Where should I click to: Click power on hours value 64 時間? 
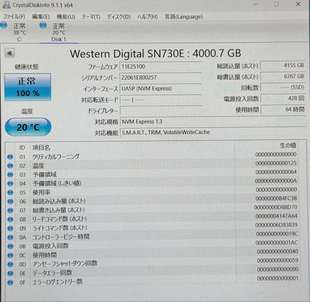click(x=283, y=109)
